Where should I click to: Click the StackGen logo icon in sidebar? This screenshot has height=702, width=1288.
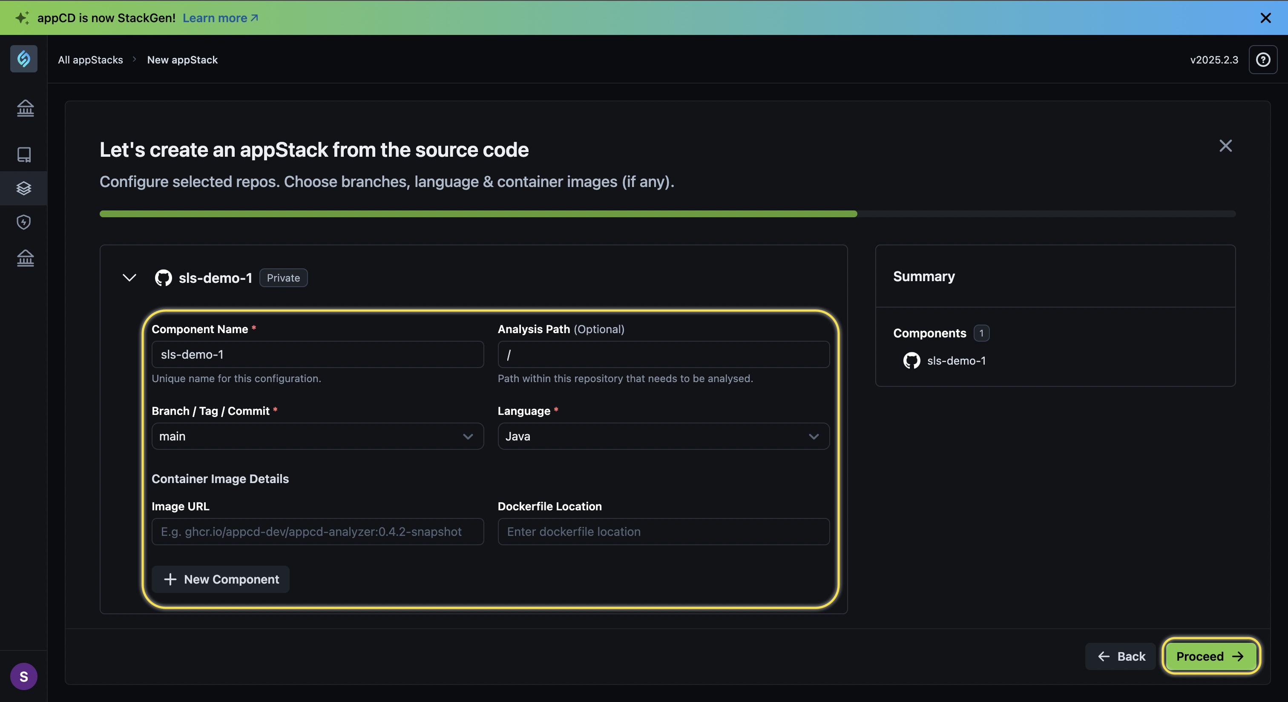(23, 59)
